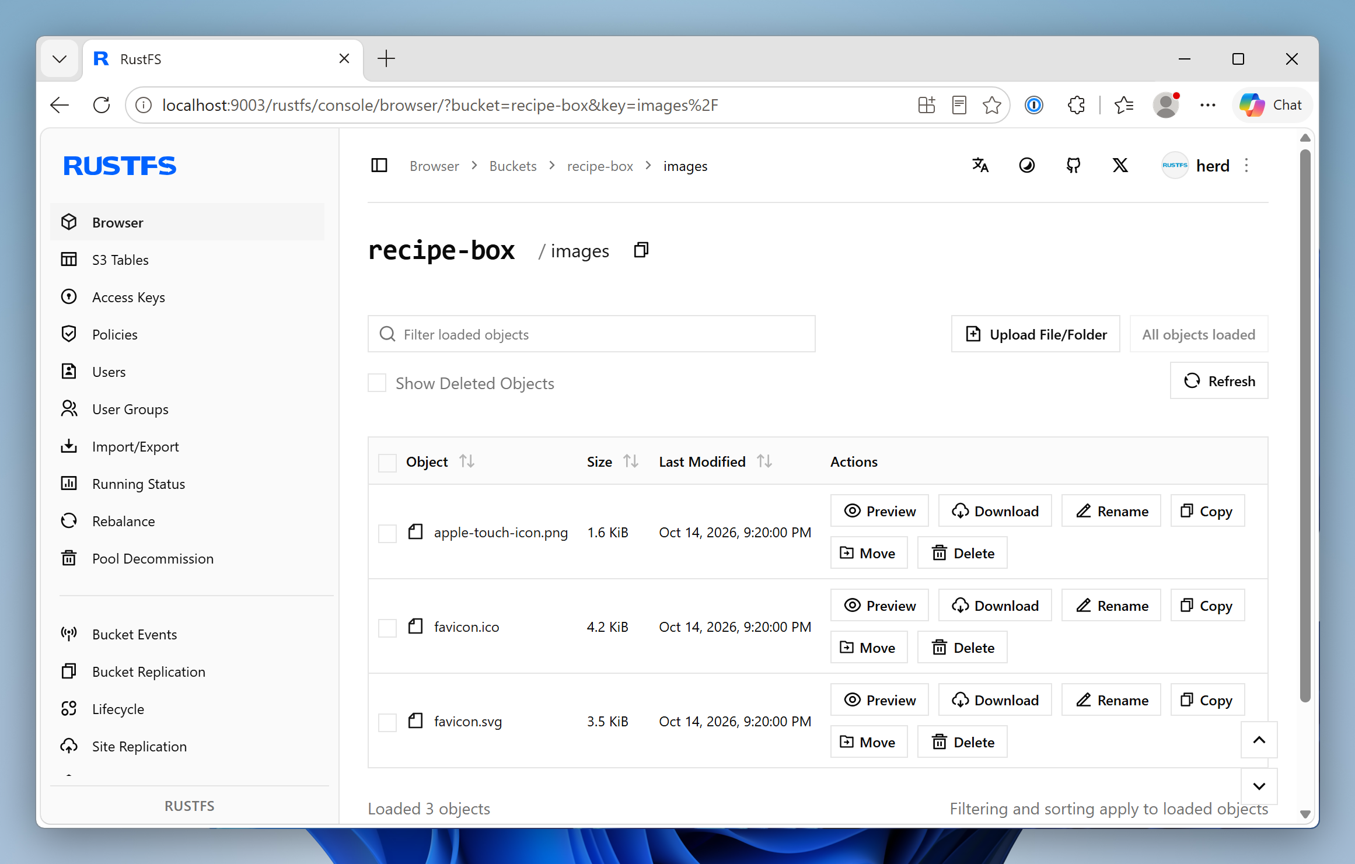Screen dimensions: 1355x864
Task: Tick the select-all objects checkbox
Action: click(x=387, y=462)
